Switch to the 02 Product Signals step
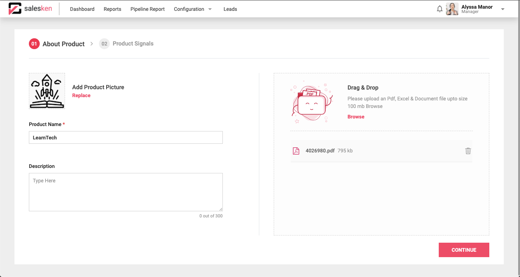Screen dimensions: 520x277 (126, 44)
